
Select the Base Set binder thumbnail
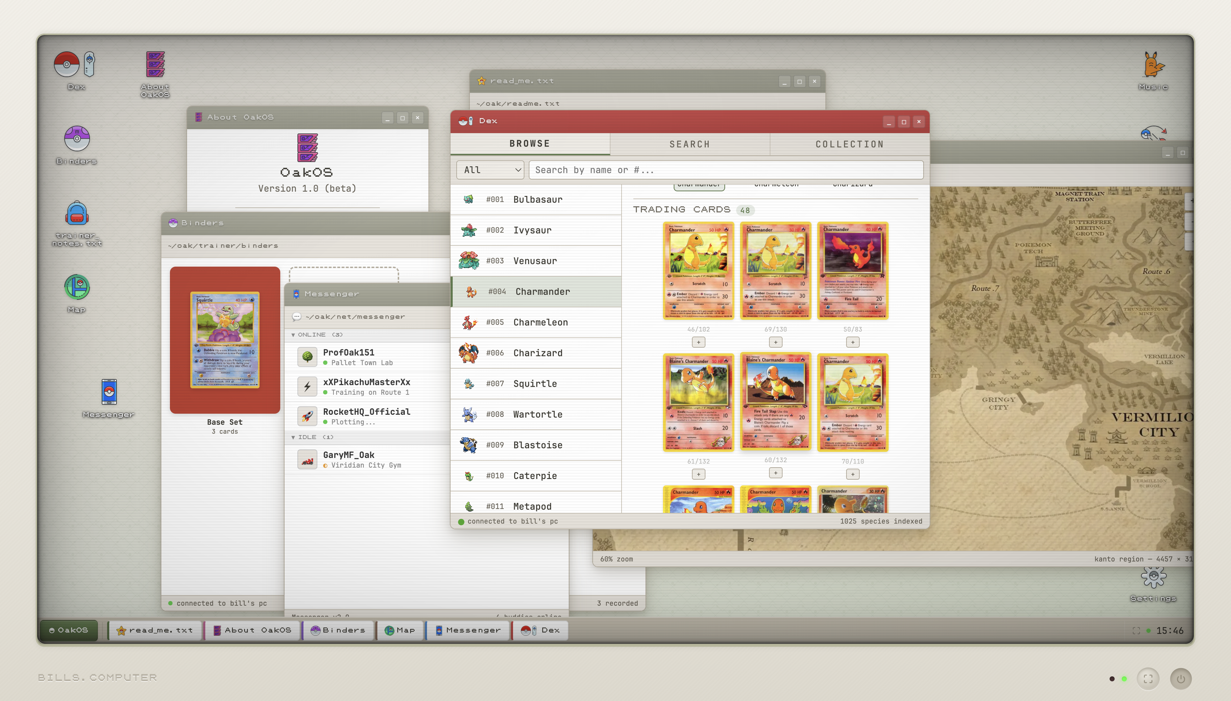[x=225, y=340]
